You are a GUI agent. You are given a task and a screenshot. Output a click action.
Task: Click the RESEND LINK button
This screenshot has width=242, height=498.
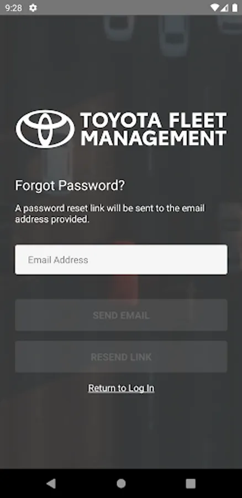click(x=121, y=357)
